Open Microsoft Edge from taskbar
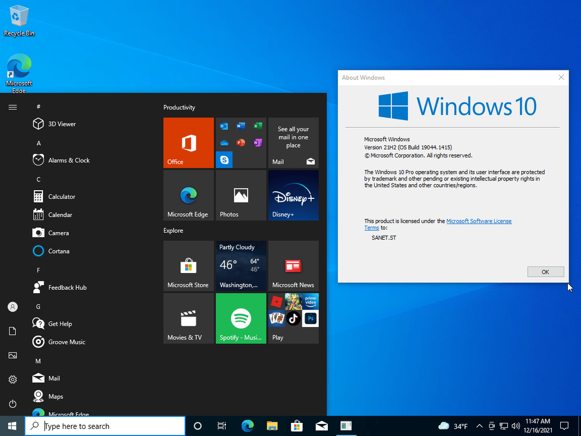Viewport: 581px width, 436px height. point(247,426)
